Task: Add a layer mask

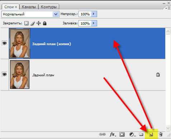Action: [122, 134]
